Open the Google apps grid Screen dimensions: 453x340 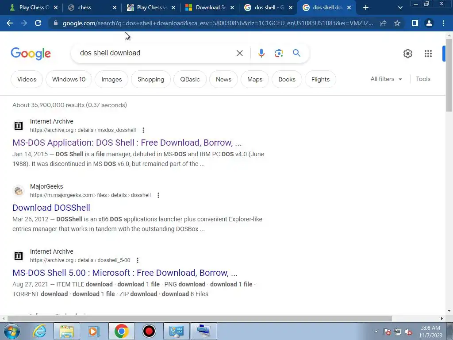[428, 54]
